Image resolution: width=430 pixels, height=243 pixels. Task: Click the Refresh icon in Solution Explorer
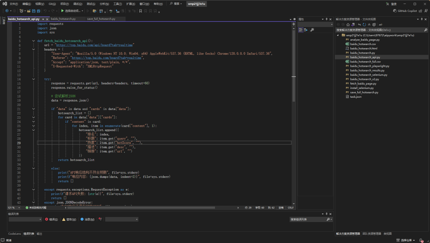click(364, 25)
